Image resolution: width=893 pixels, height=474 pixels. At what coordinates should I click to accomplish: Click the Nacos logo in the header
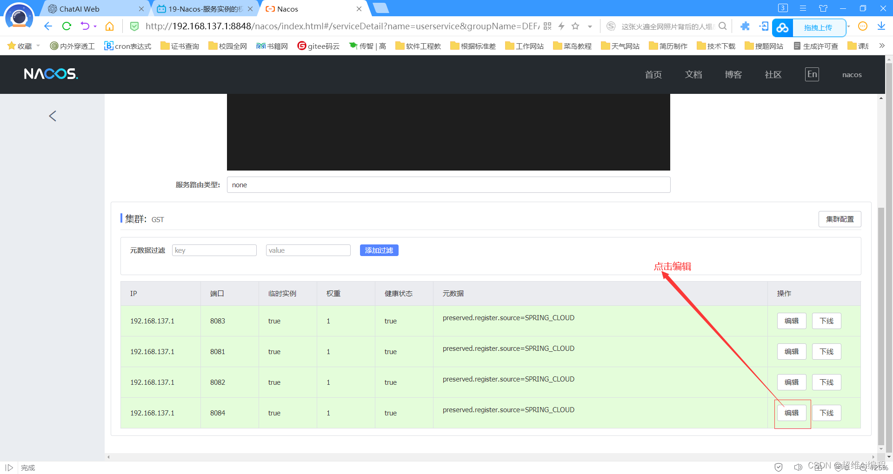click(x=51, y=74)
